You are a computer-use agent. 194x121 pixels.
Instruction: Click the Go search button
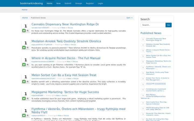point(168,25)
